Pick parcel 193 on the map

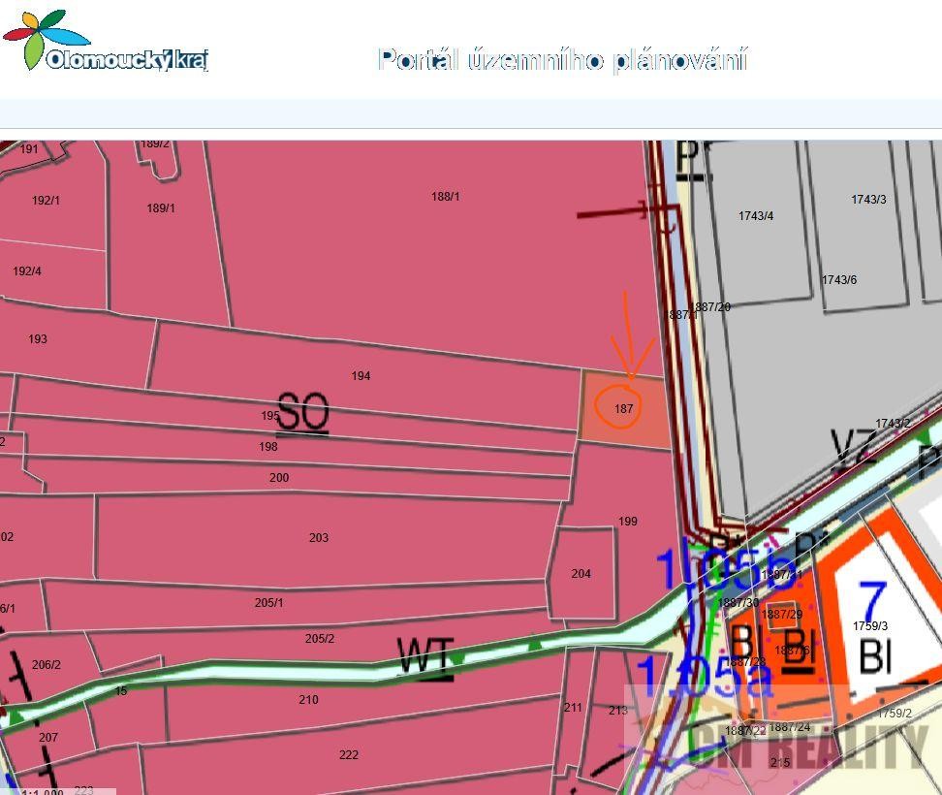pos(38,339)
